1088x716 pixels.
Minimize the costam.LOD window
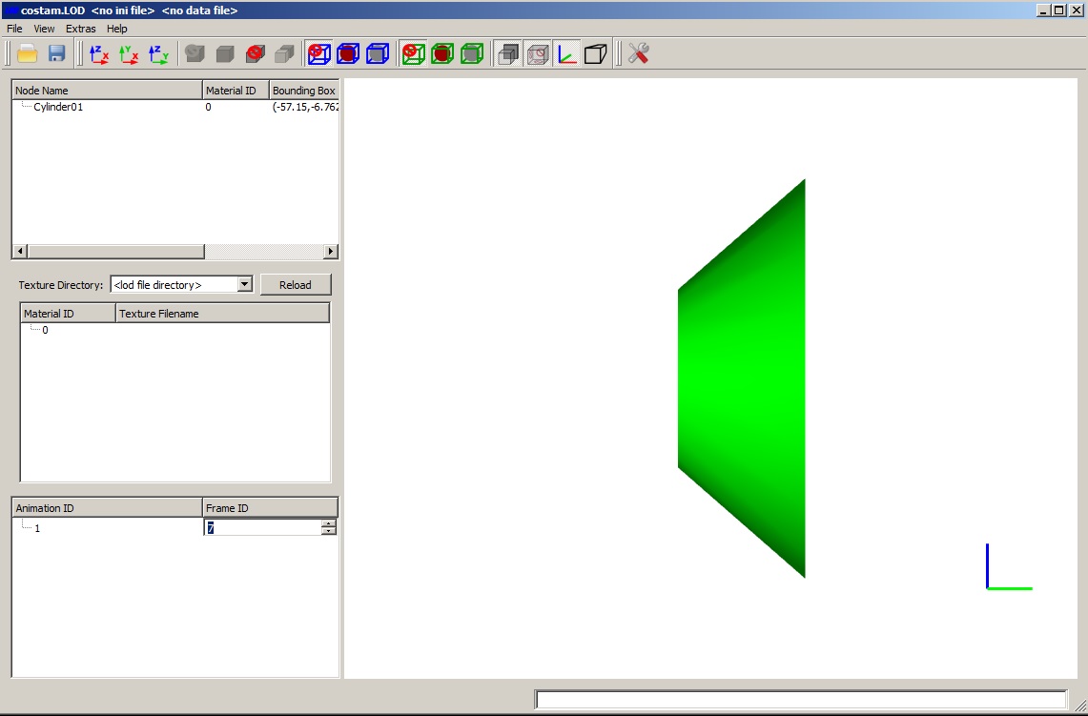(x=1043, y=10)
